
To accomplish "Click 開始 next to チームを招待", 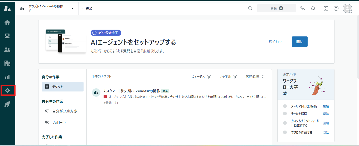I will pos(326,114).
